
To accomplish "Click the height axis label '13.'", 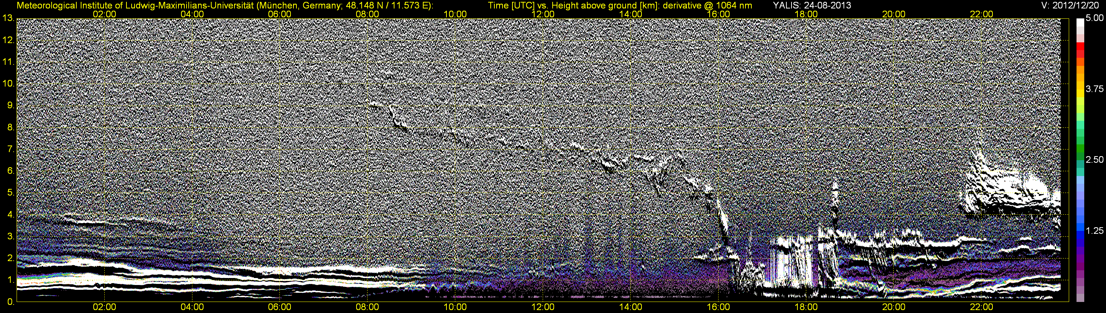I will point(8,18).
